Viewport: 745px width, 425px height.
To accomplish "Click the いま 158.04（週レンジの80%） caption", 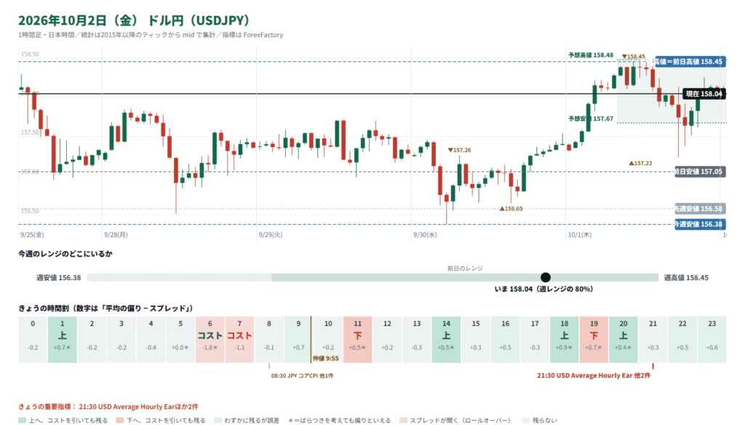I will point(543,289).
